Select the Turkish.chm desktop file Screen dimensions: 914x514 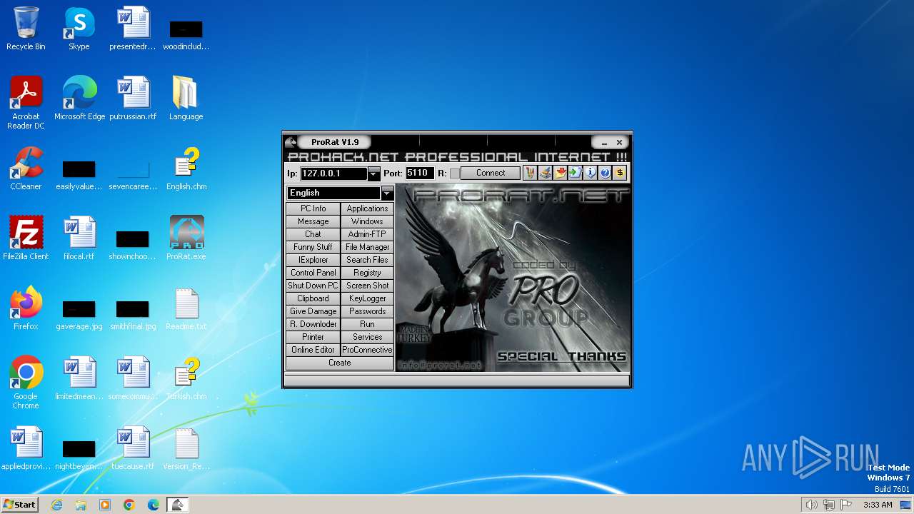[186, 378]
